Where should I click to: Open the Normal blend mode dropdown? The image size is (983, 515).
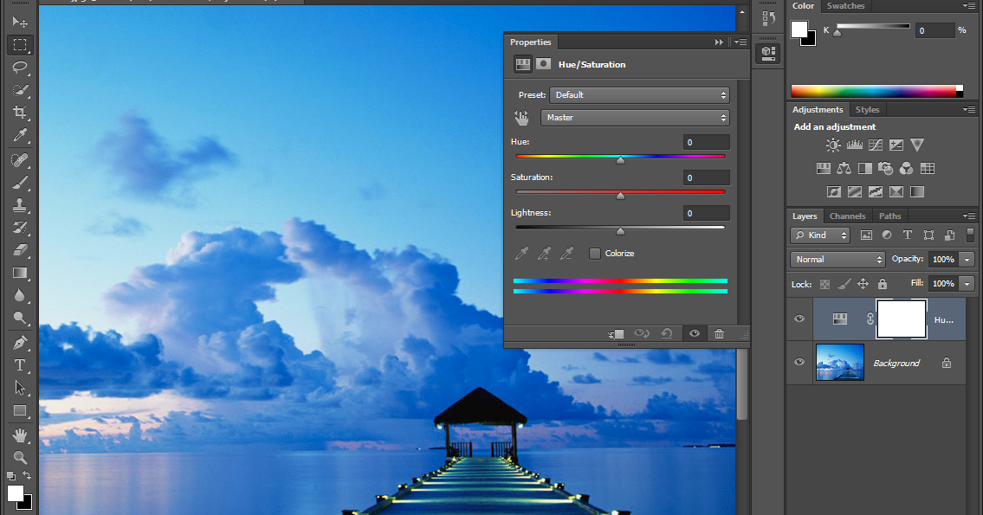837,260
